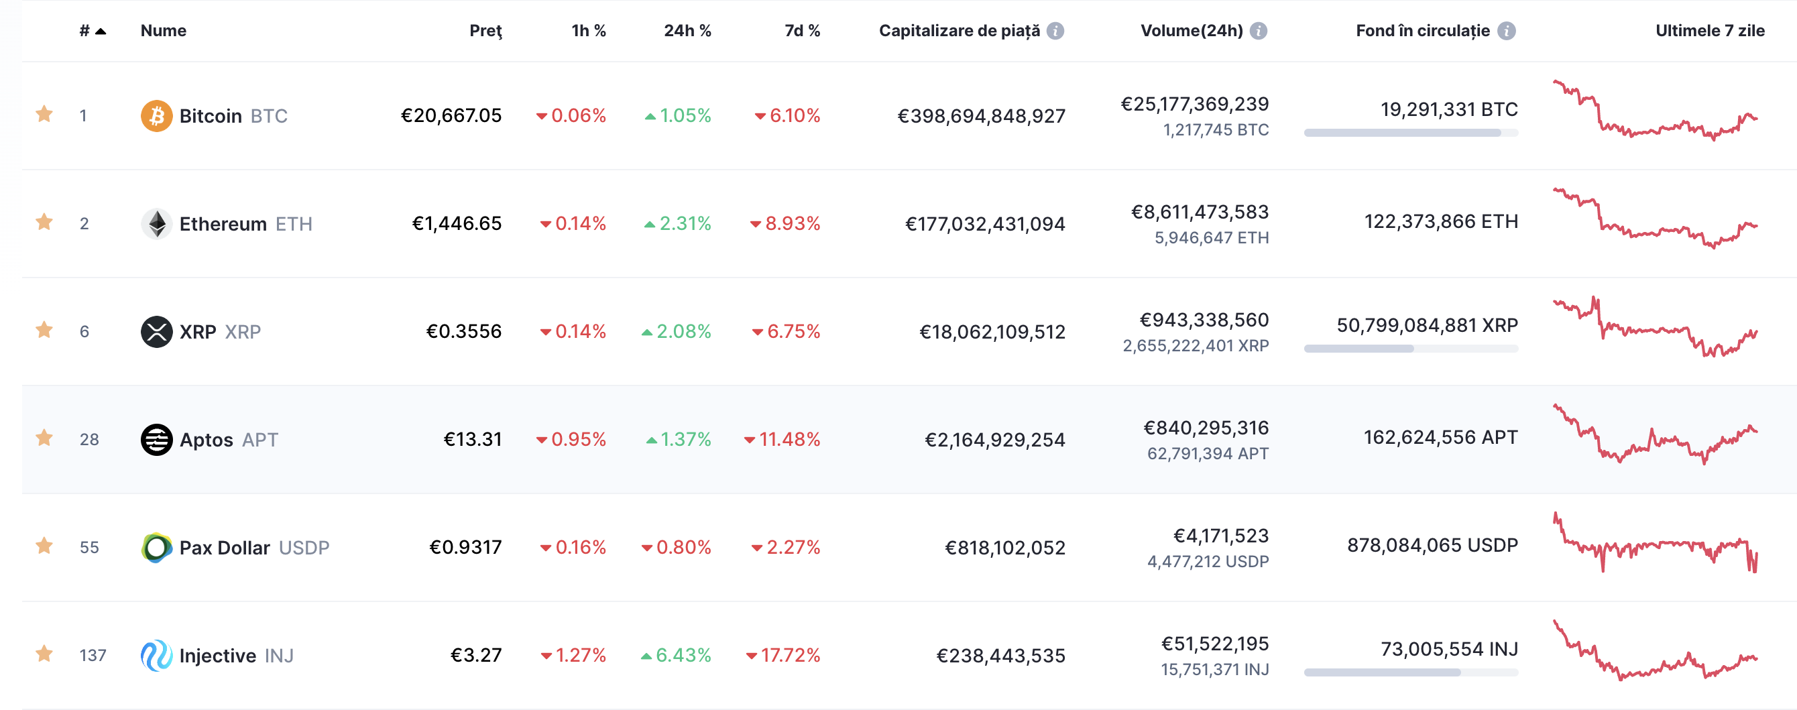Sort by the Nume column header

click(163, 31)
